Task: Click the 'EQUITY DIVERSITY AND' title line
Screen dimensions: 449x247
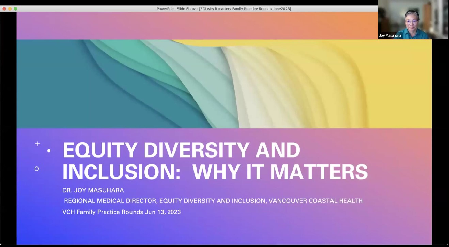Action: tap(181, 150)
